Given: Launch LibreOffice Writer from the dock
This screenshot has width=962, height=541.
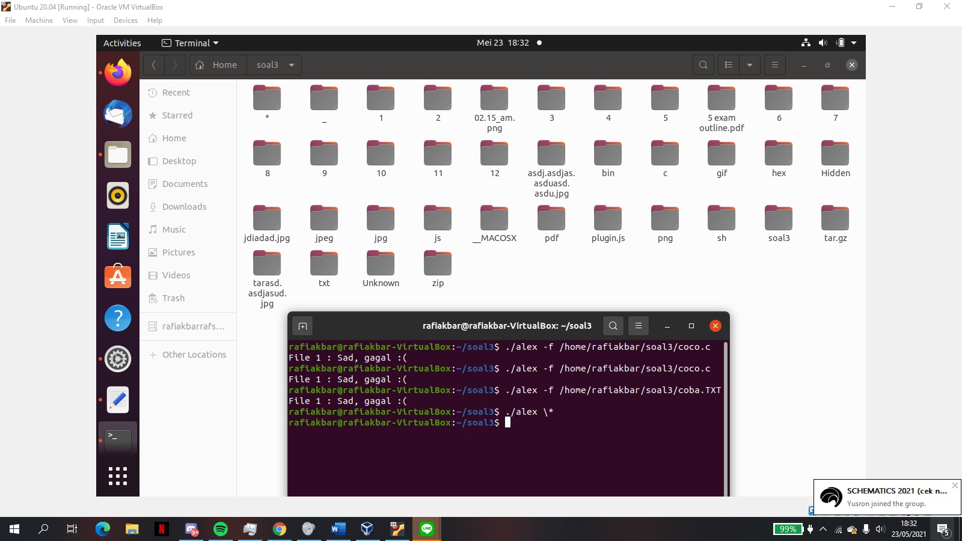Looking at the screenshot, I should point(118,236).
